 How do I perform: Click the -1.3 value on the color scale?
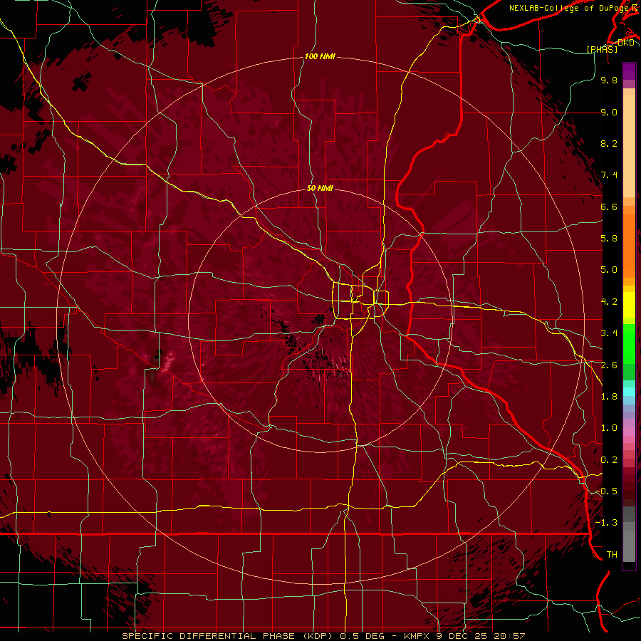pyautogui.click(x=606, y=523)
